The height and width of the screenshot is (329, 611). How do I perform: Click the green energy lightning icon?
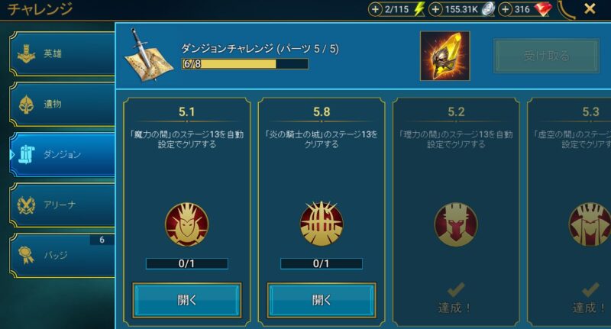(419, 9)
